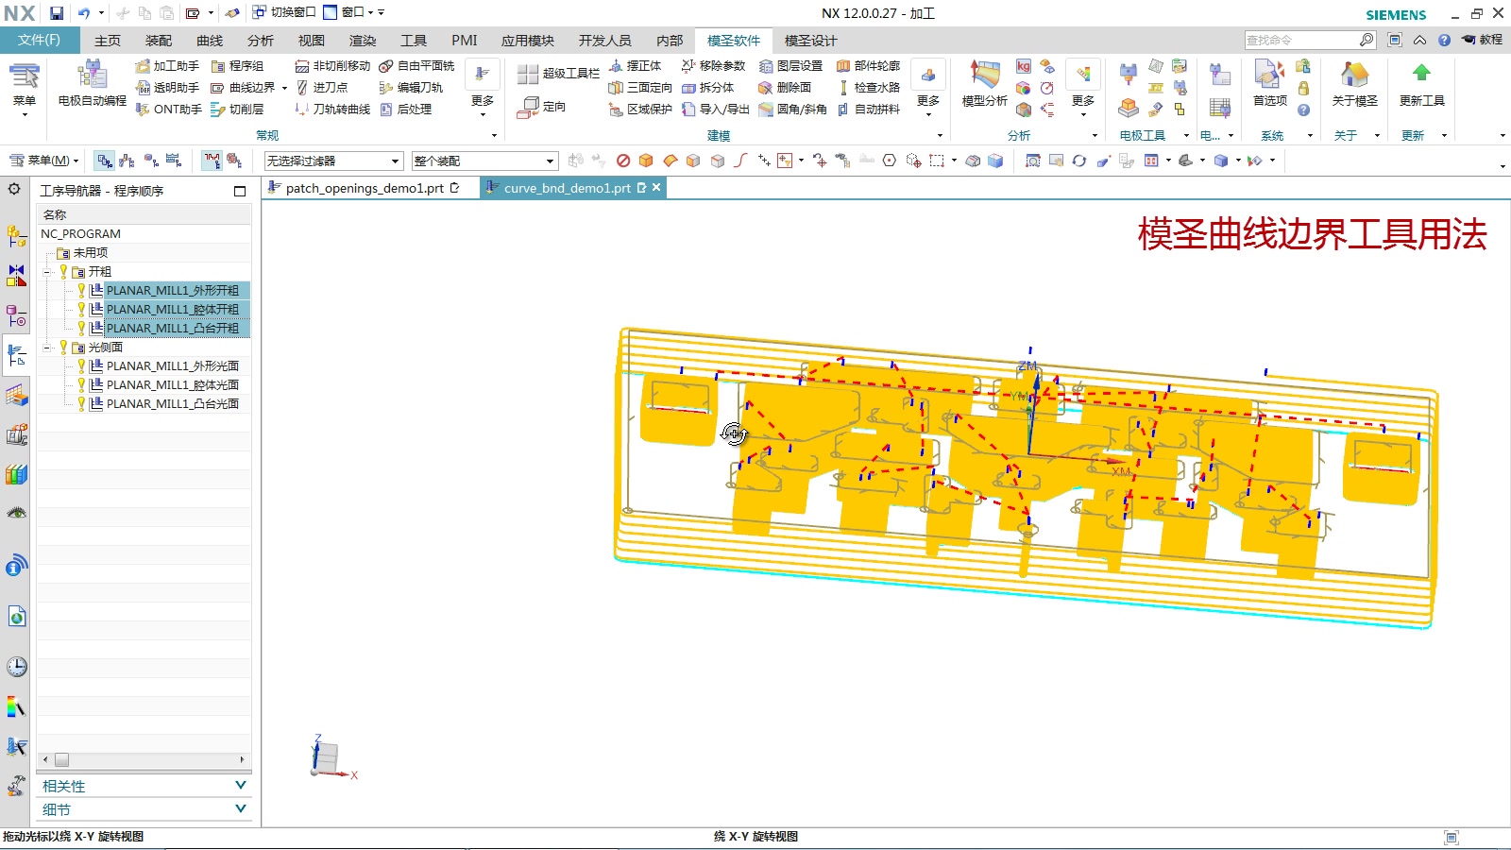Switch to the 曲线 ribbon tab

[210, 41]
